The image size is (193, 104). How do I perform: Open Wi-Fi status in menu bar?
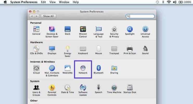coord(169,2)
